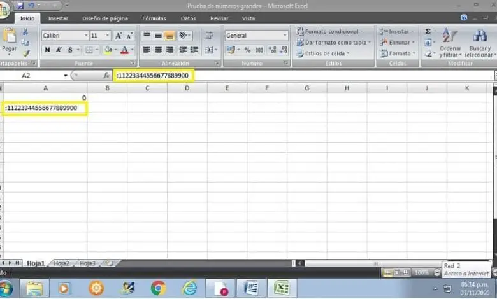
Task: Switch to the Insertar ribbon tab
Action: [58, 18]
